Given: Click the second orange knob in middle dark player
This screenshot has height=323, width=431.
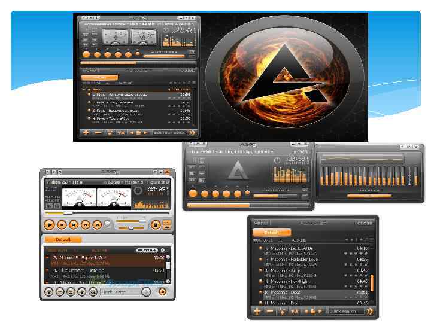Looking at the screenshot, I should coord(205,194).
